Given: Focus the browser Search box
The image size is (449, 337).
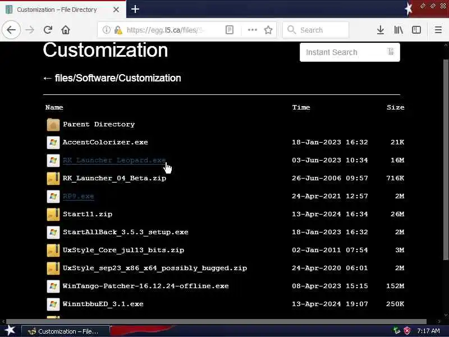Looking at the screenshot, I should coord(316,30).
